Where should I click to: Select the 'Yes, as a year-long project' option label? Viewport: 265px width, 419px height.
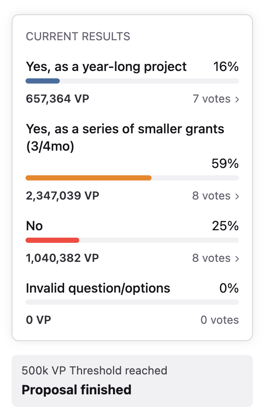[x=106, y=67]
